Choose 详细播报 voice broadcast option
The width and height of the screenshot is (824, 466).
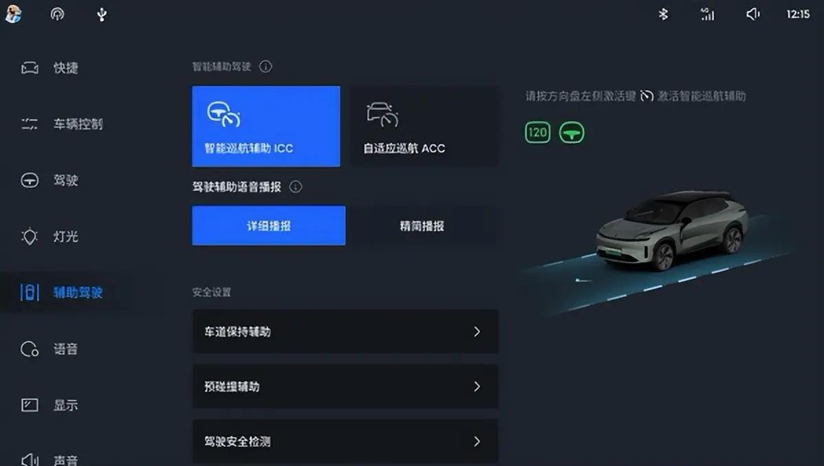tap(268, 225)
